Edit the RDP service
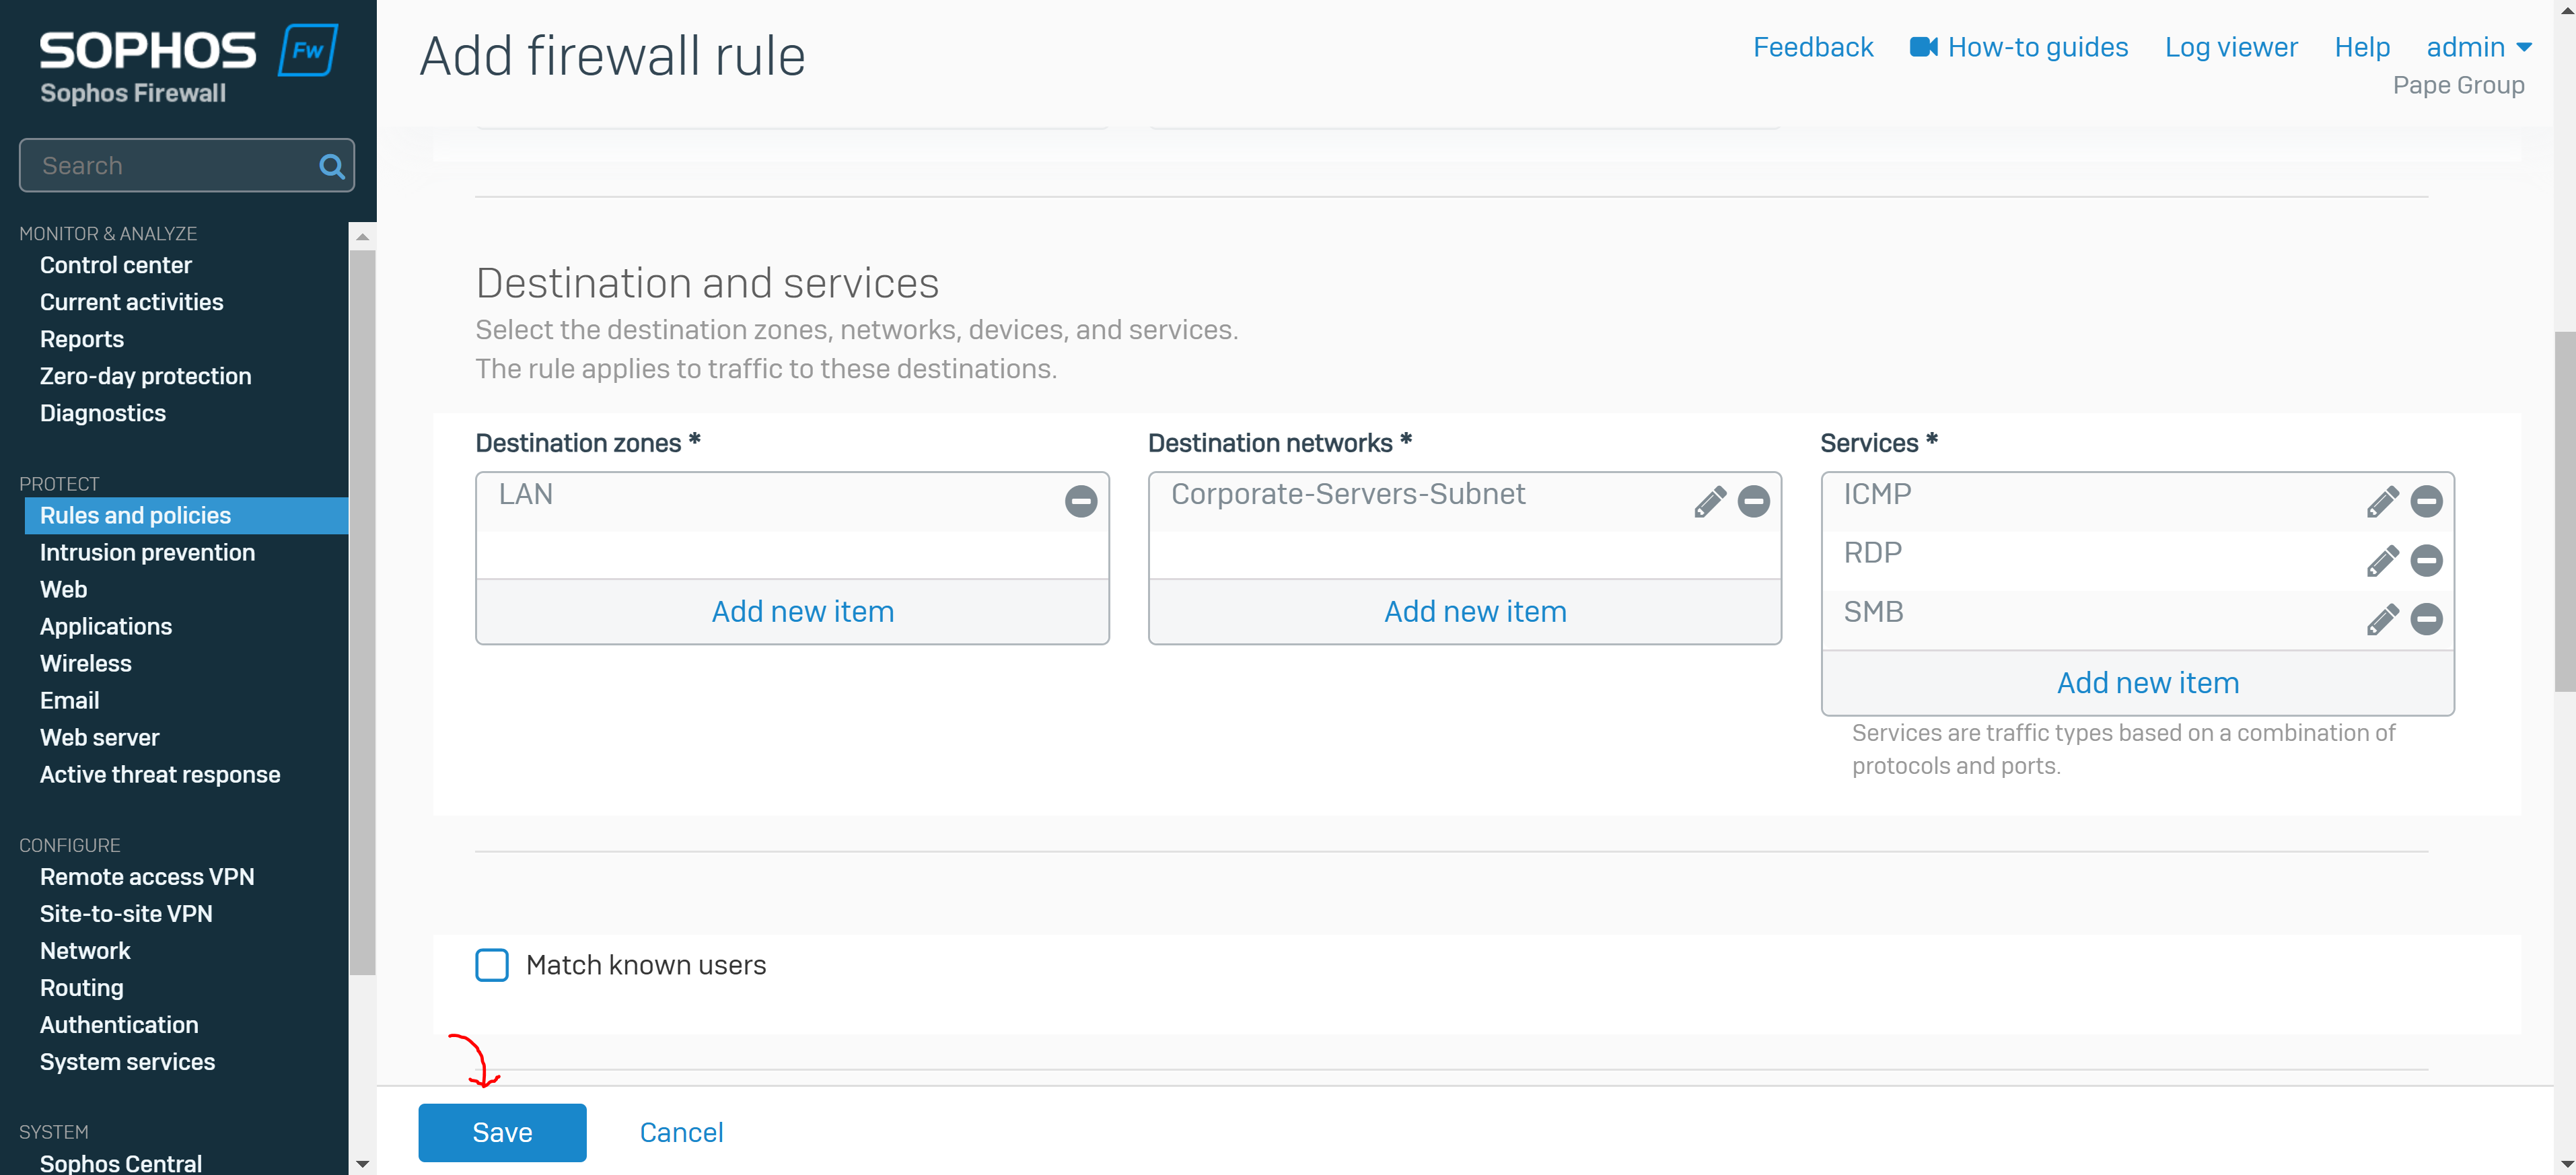 (2382, 560)
